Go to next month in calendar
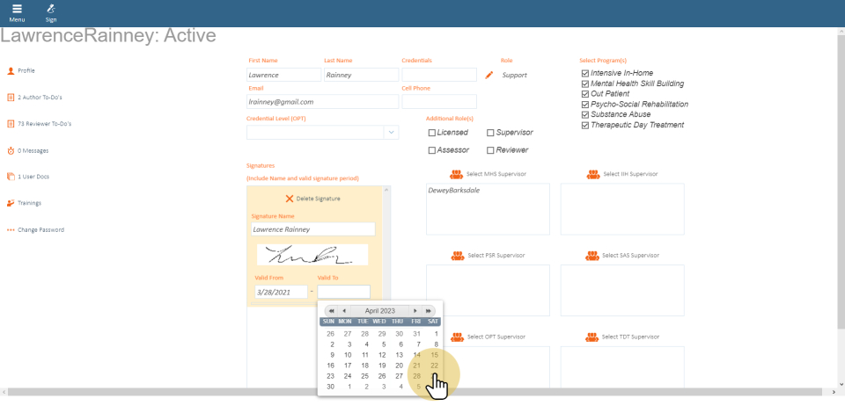This screenshot has width=845, height=413. pos(415,311)
